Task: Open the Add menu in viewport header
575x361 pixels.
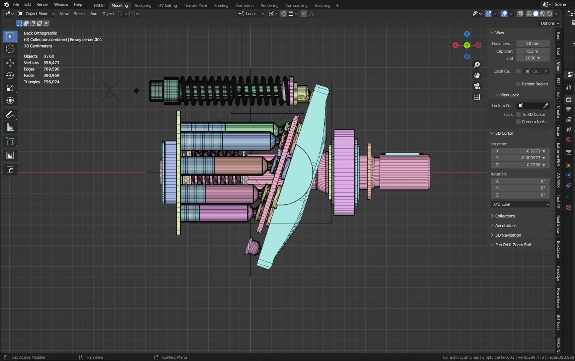Action: [94, 14]
